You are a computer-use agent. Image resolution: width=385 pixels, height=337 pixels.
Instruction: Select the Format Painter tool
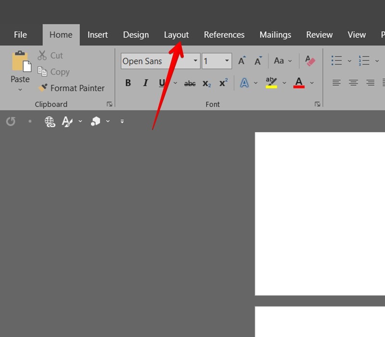[71, 88]
